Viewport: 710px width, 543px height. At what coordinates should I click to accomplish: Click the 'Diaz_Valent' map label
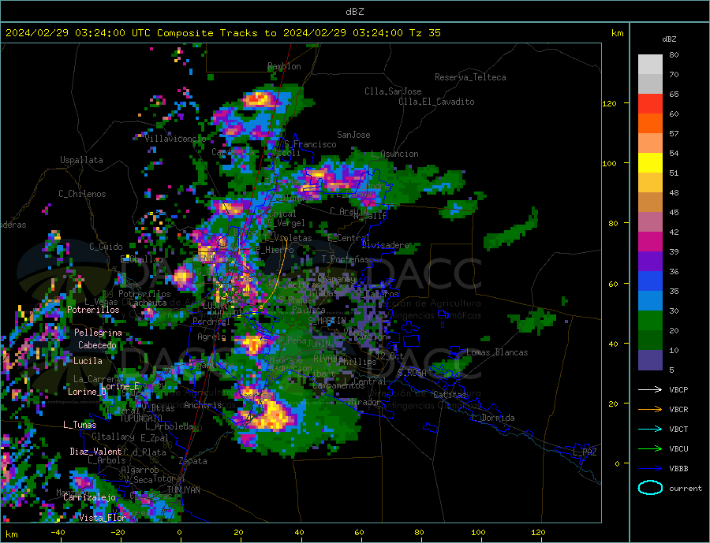(95, 452)
